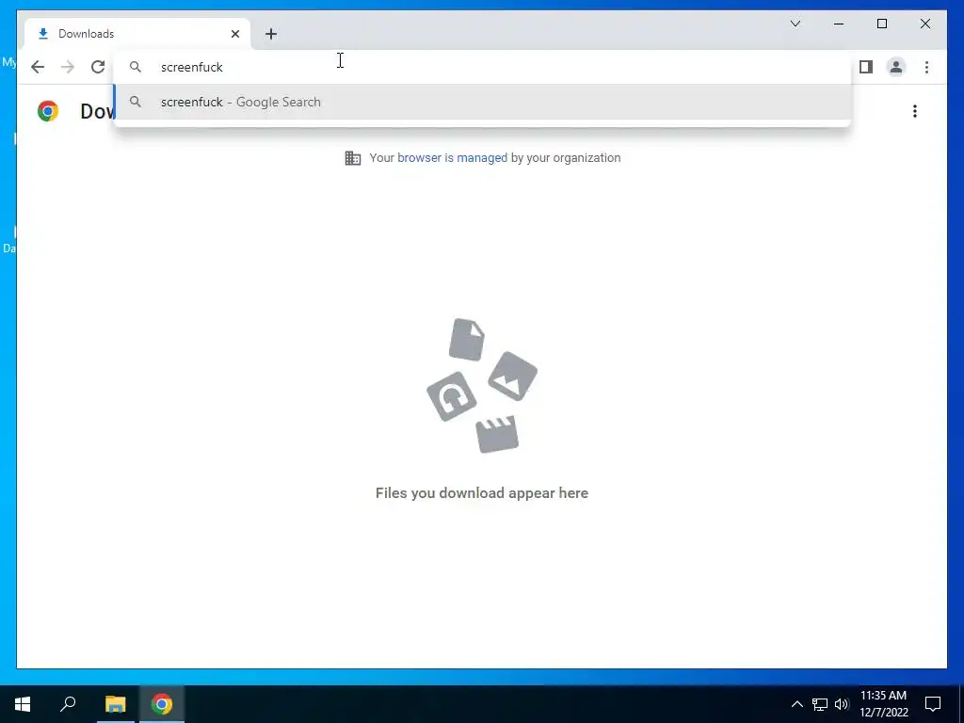This screenshot has width=964, height=723.
Task: Open the 'browser is managed' link
Action: (x=453, y=158)
